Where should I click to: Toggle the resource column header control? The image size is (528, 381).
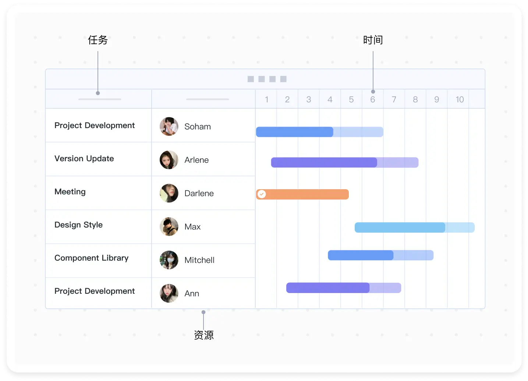coord(208,99)
